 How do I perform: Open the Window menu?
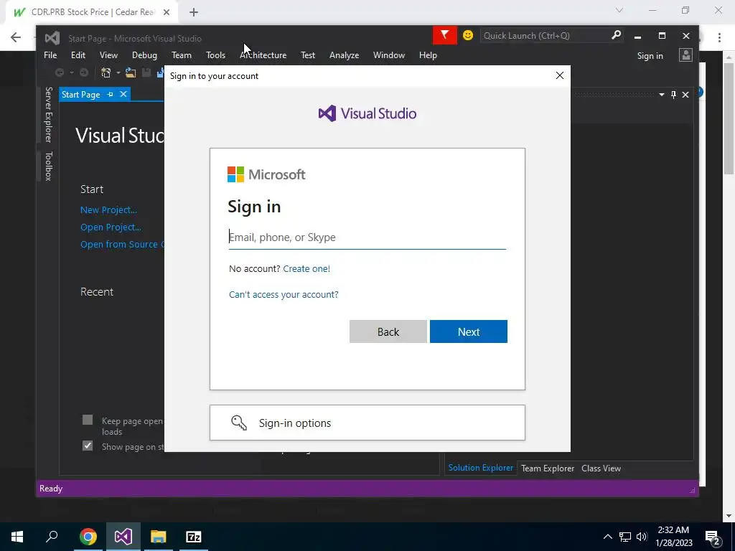point(389,55)
